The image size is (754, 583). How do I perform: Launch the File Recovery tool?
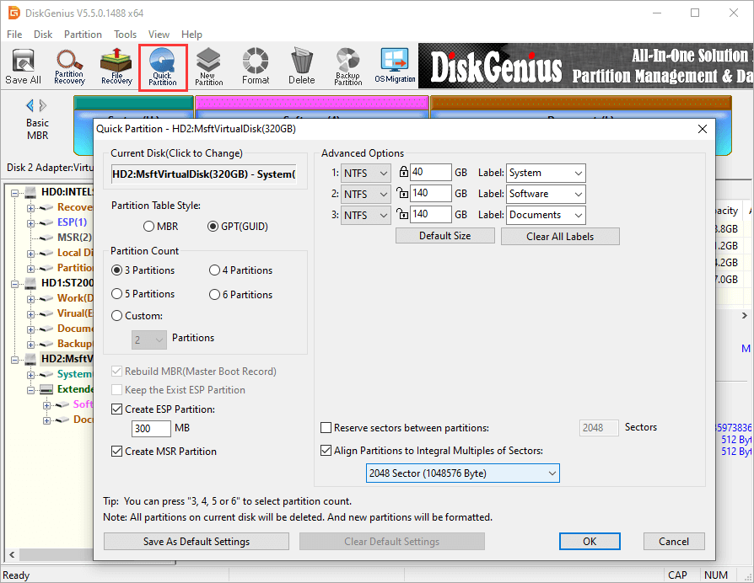tap(116, 67)
